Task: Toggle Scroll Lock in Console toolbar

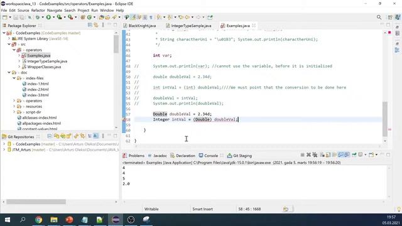Action: click(328, 155)
